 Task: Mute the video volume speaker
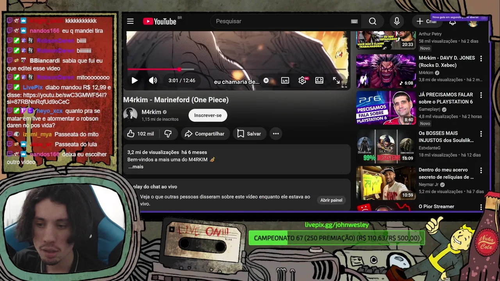point(153,80)
